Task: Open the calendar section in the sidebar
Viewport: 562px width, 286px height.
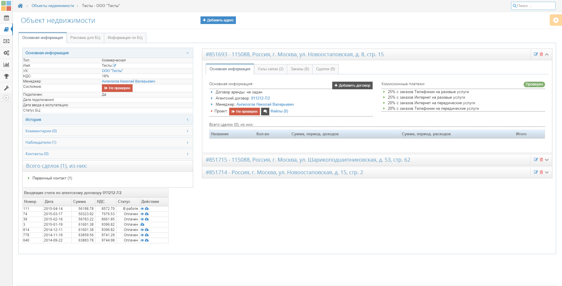Action: pos(6,18)
